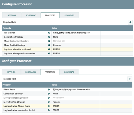
Task: Open help icon for File to Fetch in bottom panel
Action: tap(49, 89)
